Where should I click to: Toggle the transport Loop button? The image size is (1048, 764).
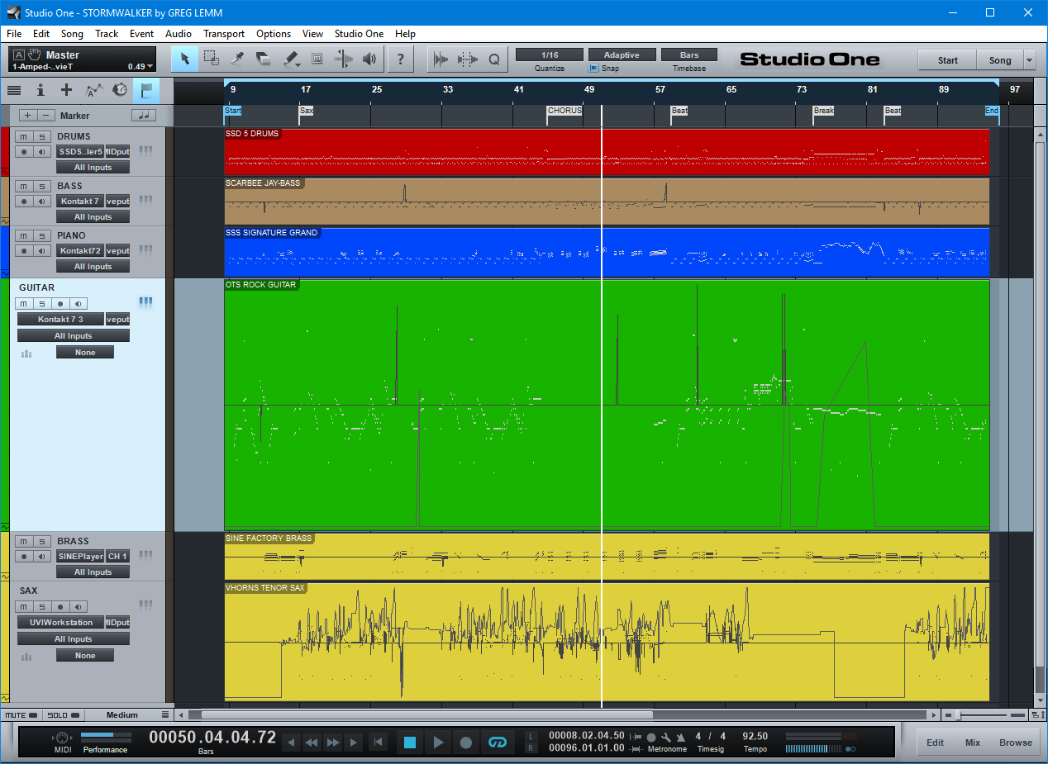click(497, 743)
